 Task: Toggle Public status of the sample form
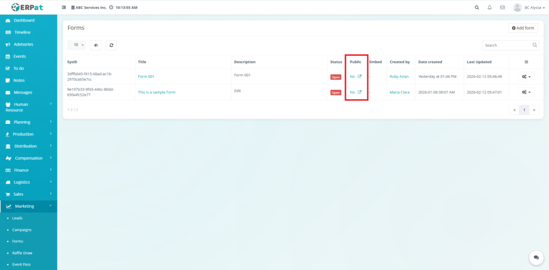pos(352,92)
